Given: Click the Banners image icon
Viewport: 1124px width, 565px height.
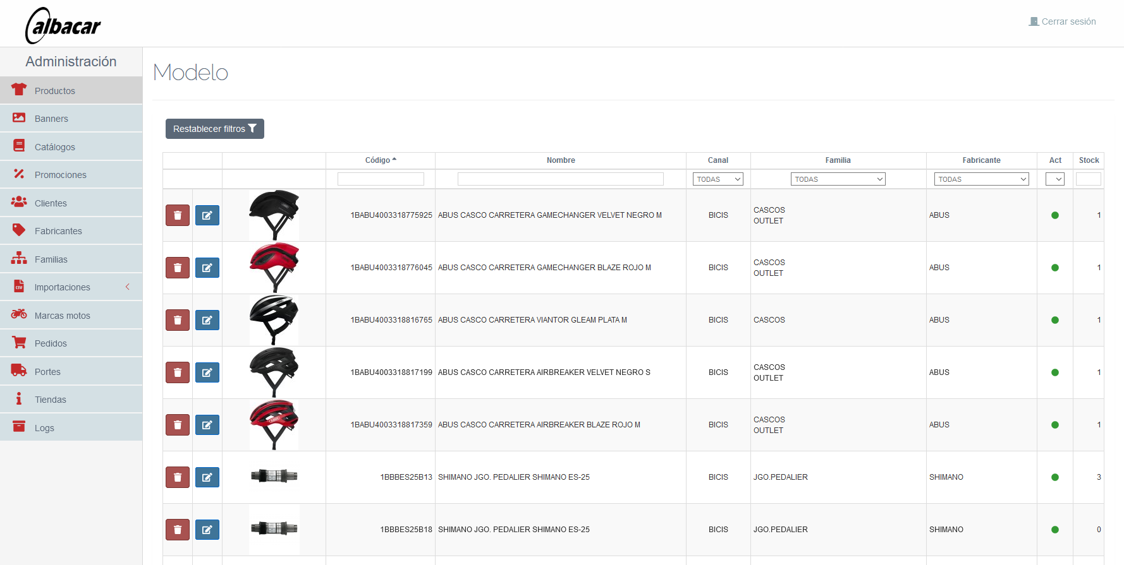Looking at the screenshot, I should coord(19,118).
